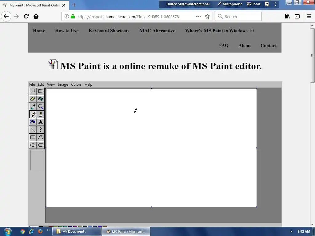Open the Contact page

click(x=269, y=45)
